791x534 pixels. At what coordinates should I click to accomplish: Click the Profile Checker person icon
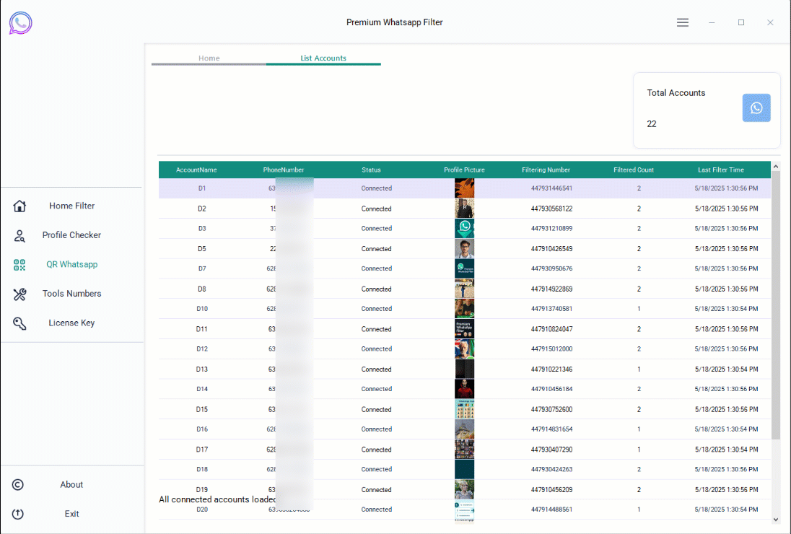[19, 235]
